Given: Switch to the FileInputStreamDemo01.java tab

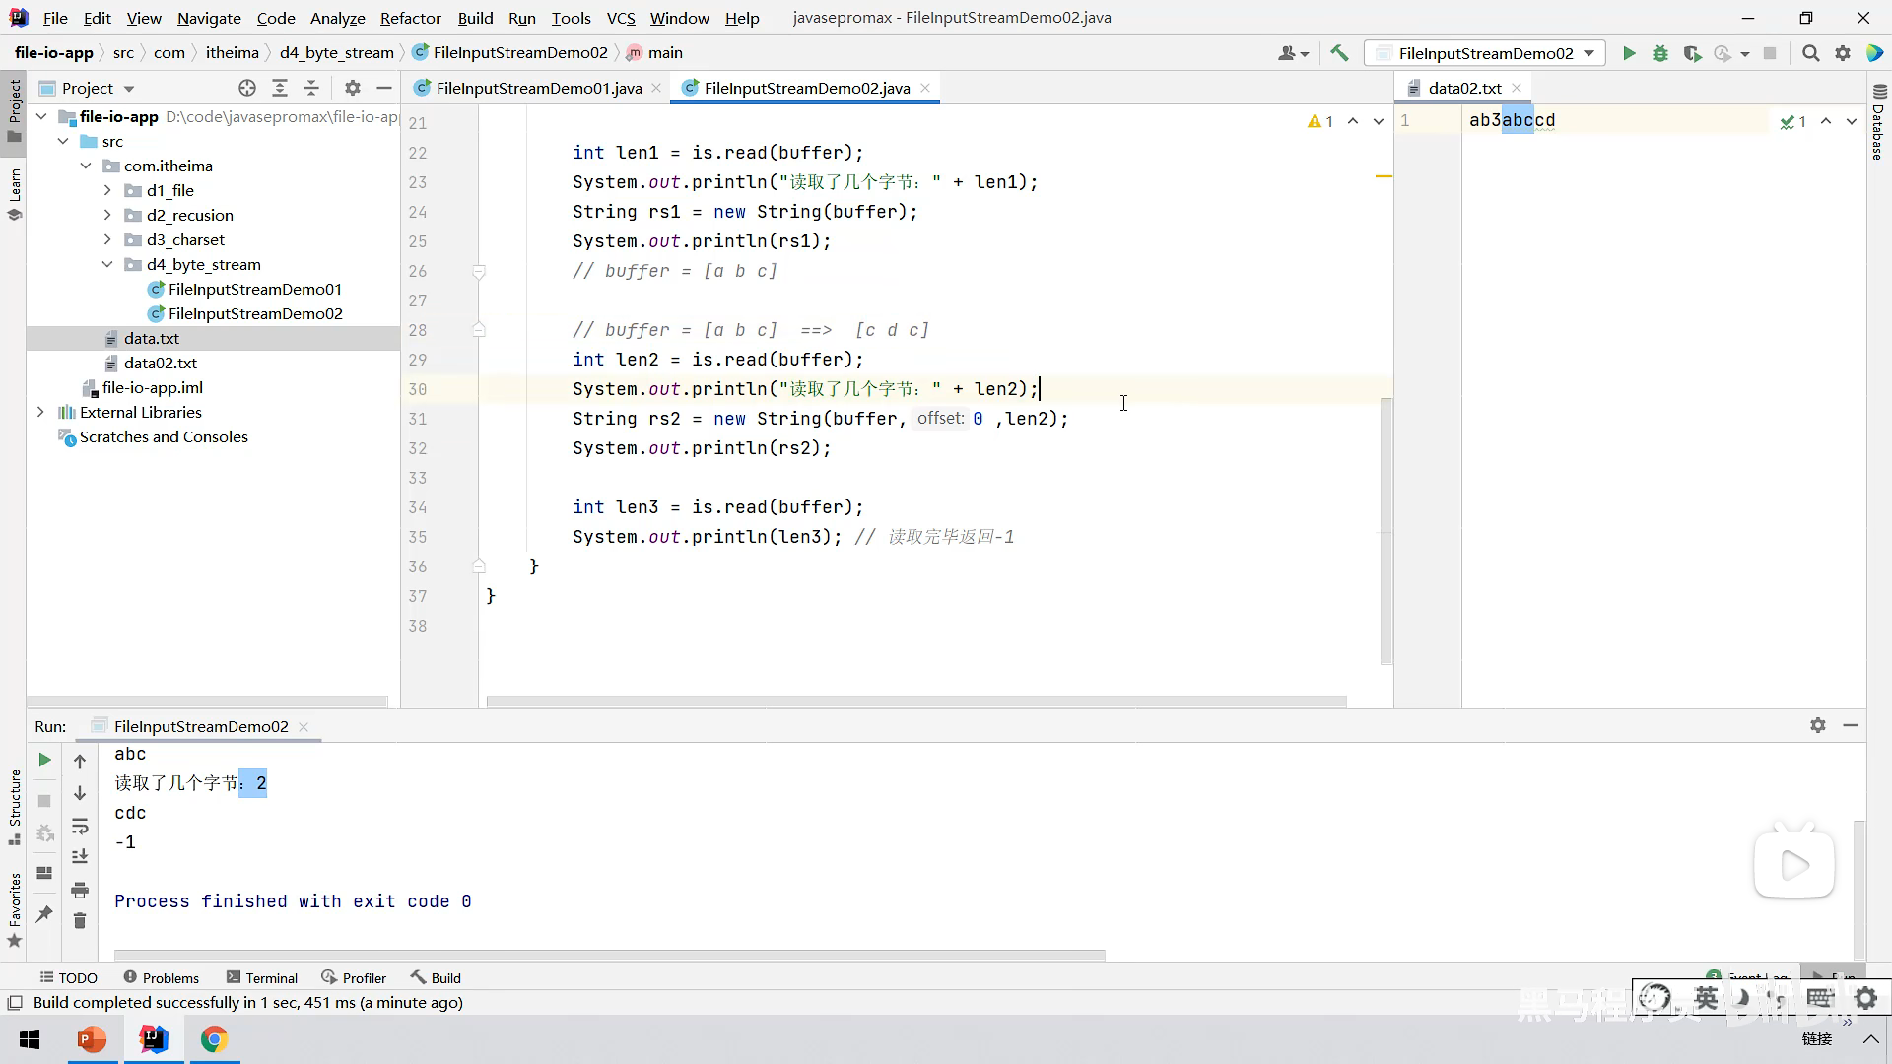Looking at the screenshot, I should point(538,88).
